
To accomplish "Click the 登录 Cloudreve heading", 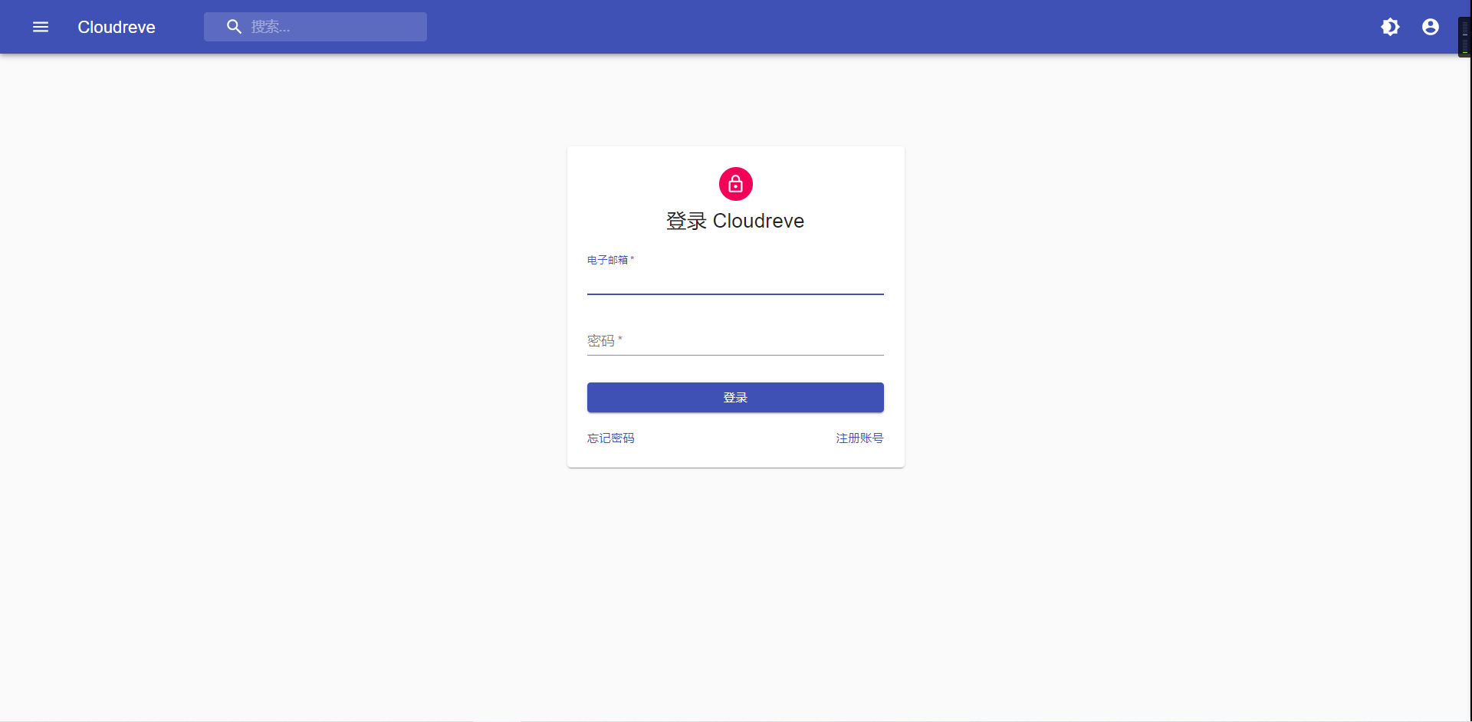I will click(x=735, y=221).
